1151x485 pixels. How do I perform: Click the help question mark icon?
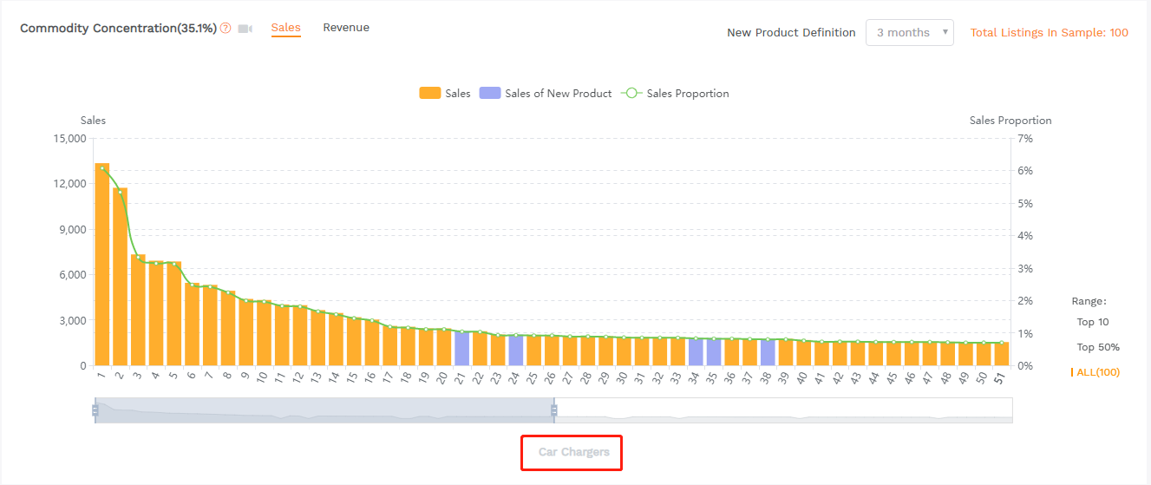coord(226,28)
